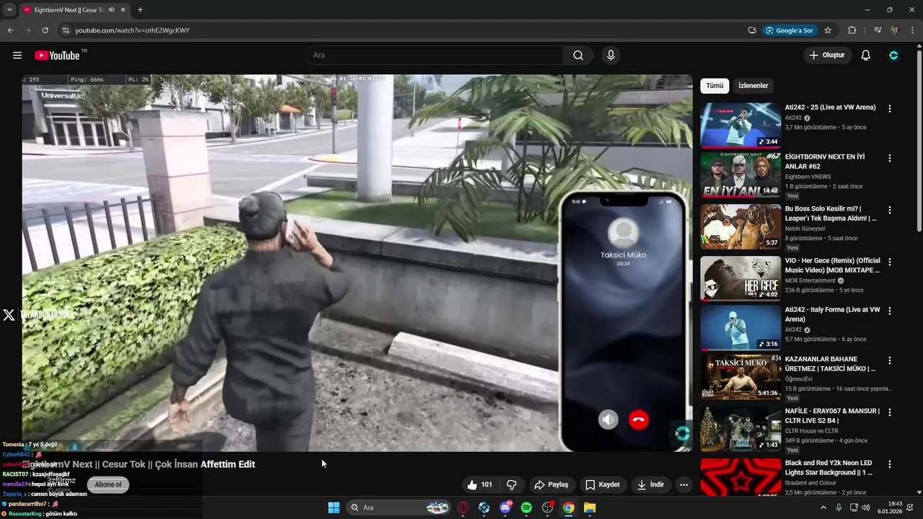Screen dimensions: 923x519
Task: Click the red hang-up button in video
Action: point(639,420)
